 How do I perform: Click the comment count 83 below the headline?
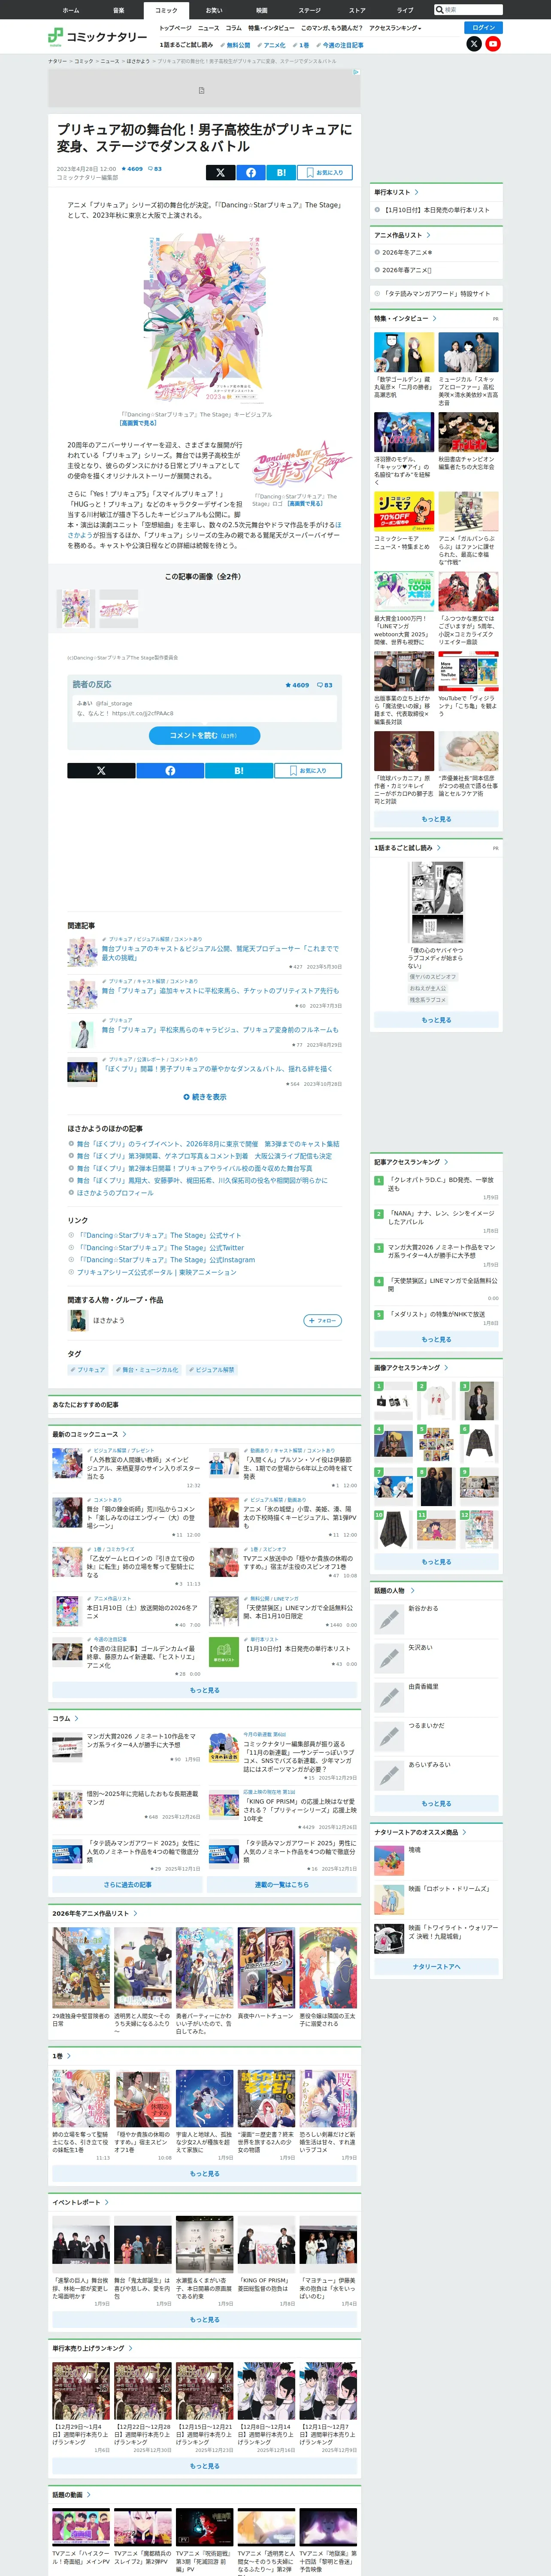point(155,169)
